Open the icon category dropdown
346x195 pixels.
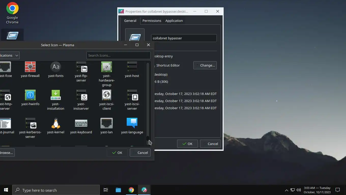pyautogui.click(x=10, y=55)
